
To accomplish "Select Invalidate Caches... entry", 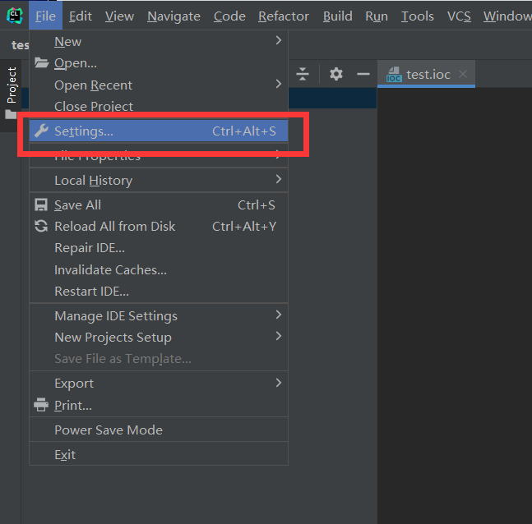I will (x=159, y=269).
